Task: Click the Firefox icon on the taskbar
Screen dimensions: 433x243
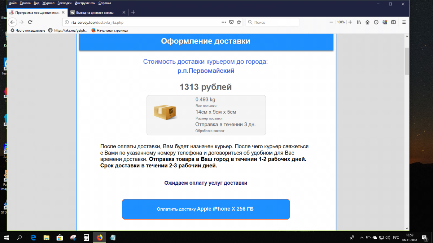Action: [99, 237]
